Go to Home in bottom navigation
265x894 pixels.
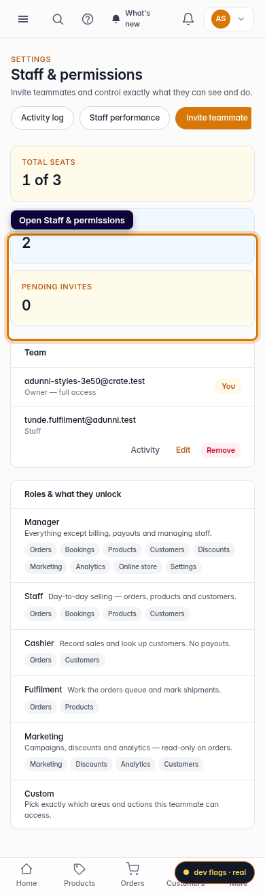(26, 875)
